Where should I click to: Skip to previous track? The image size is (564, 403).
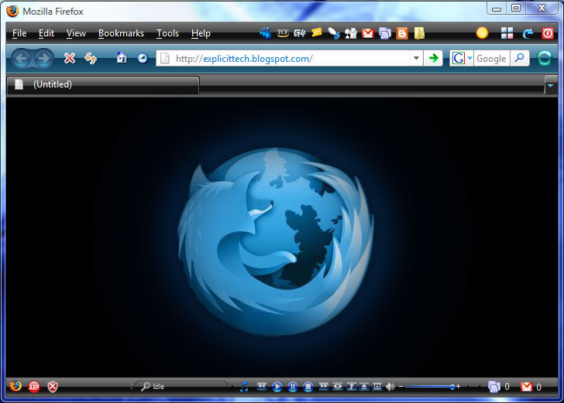click(262, 387)
